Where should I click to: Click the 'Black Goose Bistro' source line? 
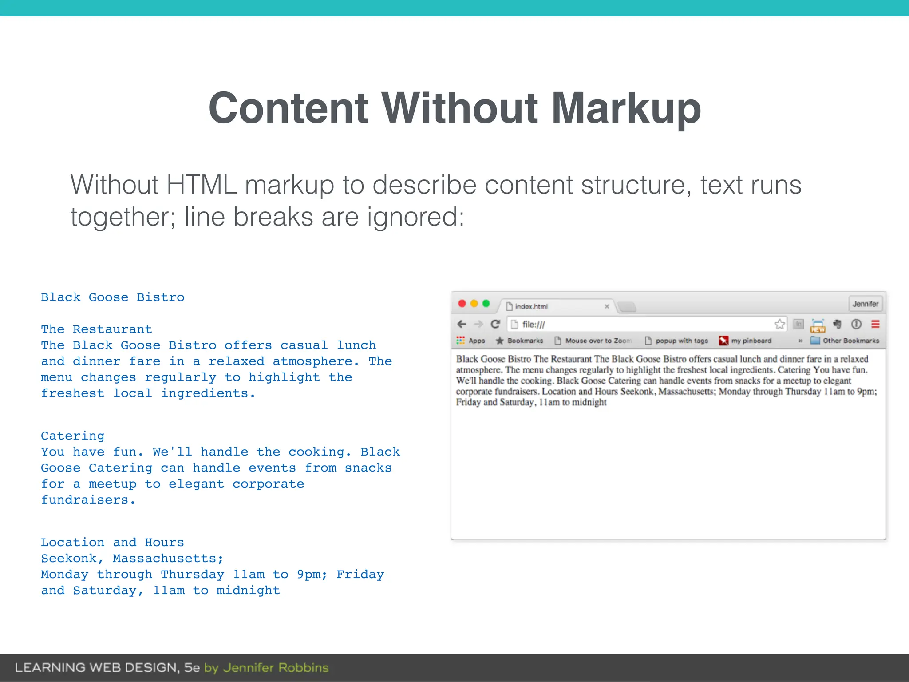point(113,297)
